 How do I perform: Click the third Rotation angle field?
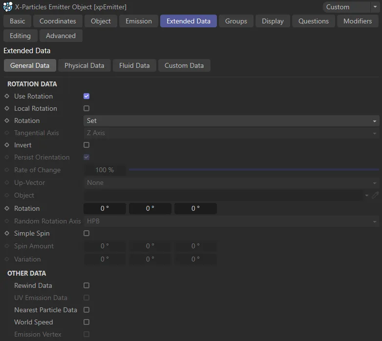195,208
